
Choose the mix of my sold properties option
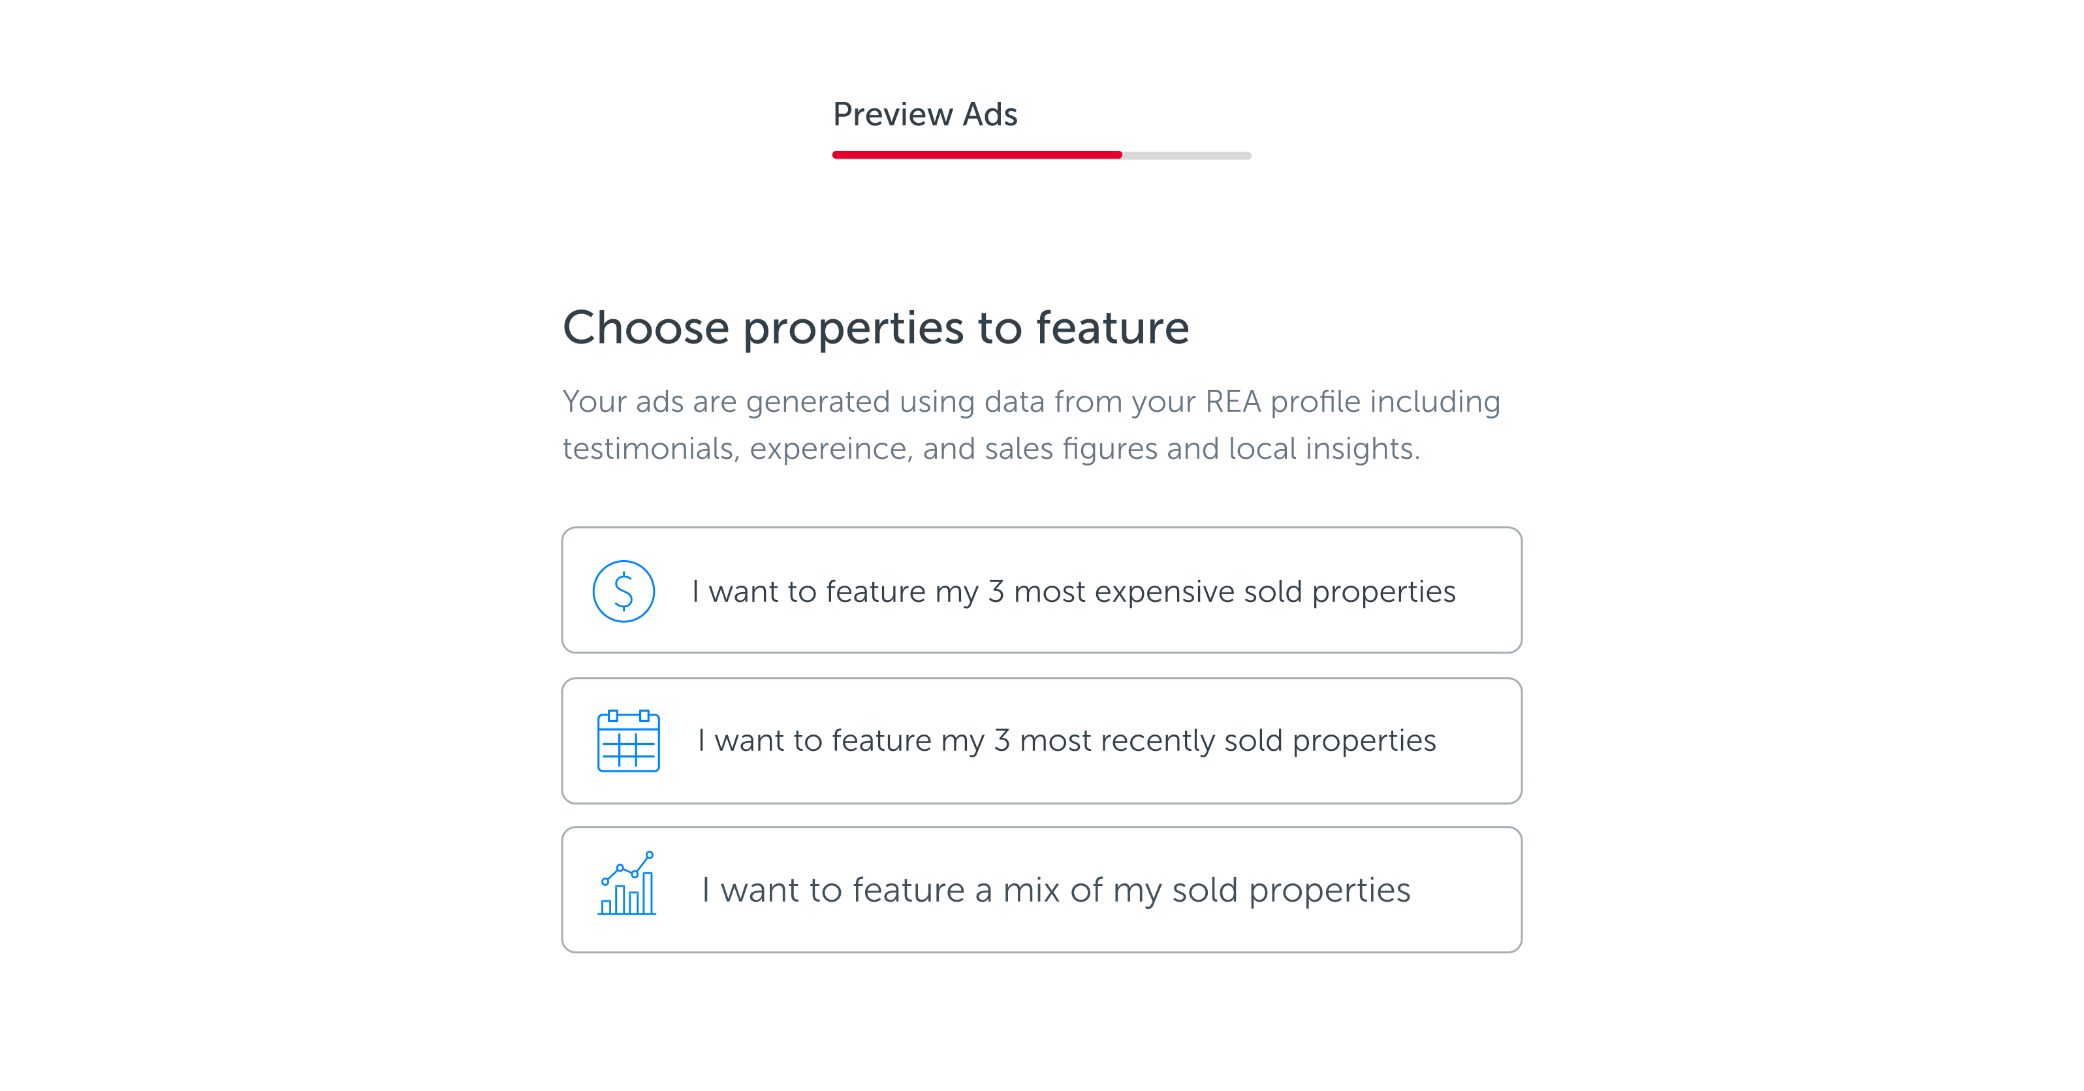coord(1041,890)
